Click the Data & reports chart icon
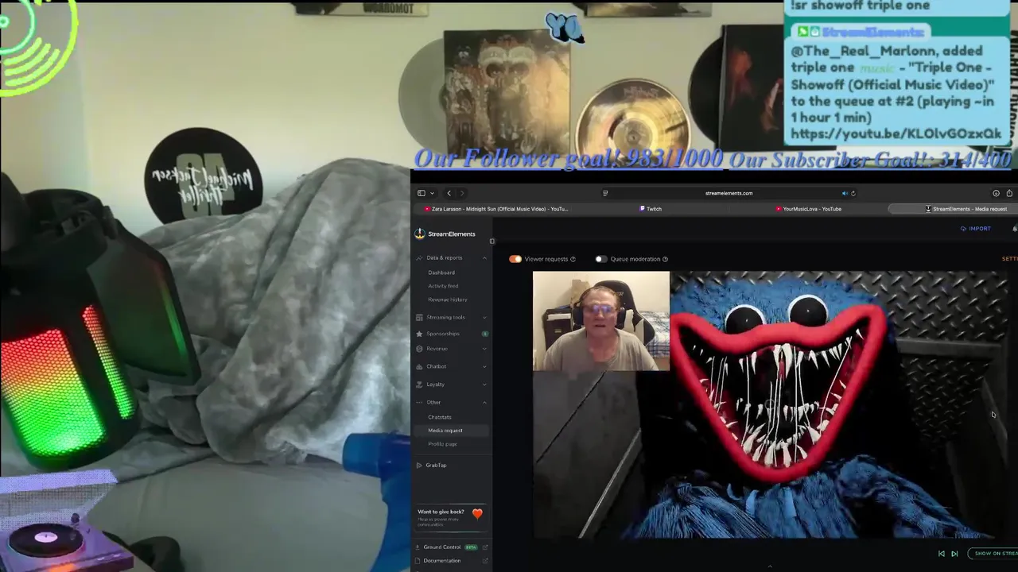The height and width of the screenshot is (572, 1018). [419, 257]
